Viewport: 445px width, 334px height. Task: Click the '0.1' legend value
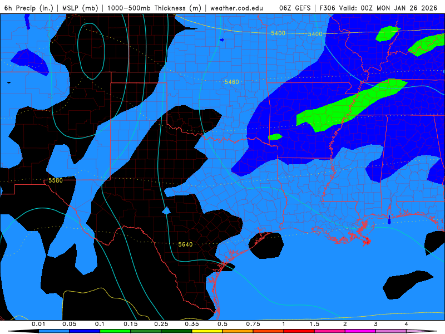[x=100, y=324]
